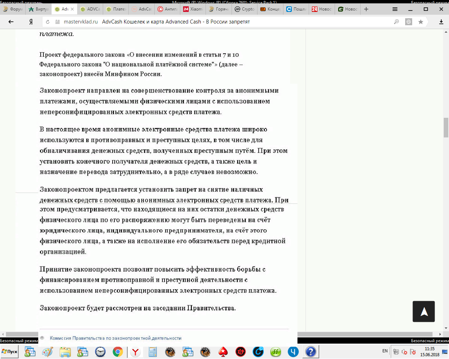Viewport: 449px width, 359px height.
Task: Close the active AdvCash tab
Action: (x=72, y=9)
